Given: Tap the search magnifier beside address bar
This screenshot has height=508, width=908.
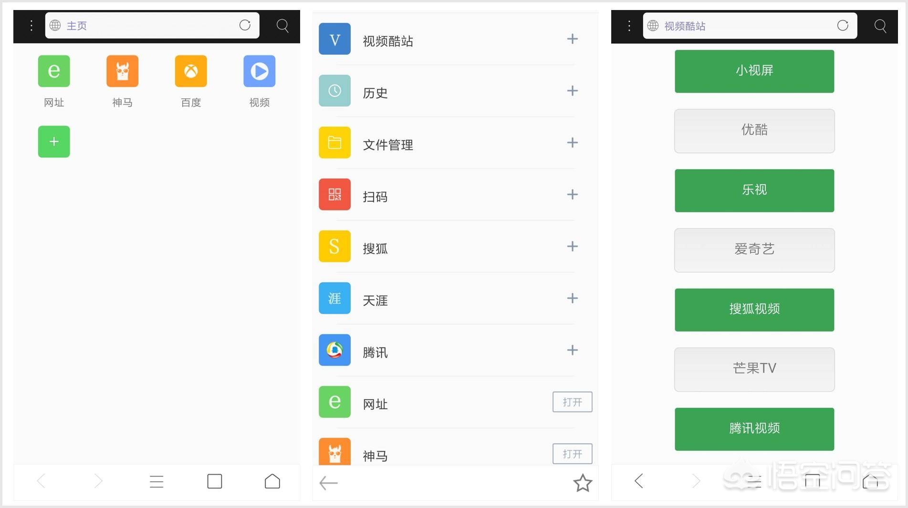Looking at the screenshot, I should 282,26.
